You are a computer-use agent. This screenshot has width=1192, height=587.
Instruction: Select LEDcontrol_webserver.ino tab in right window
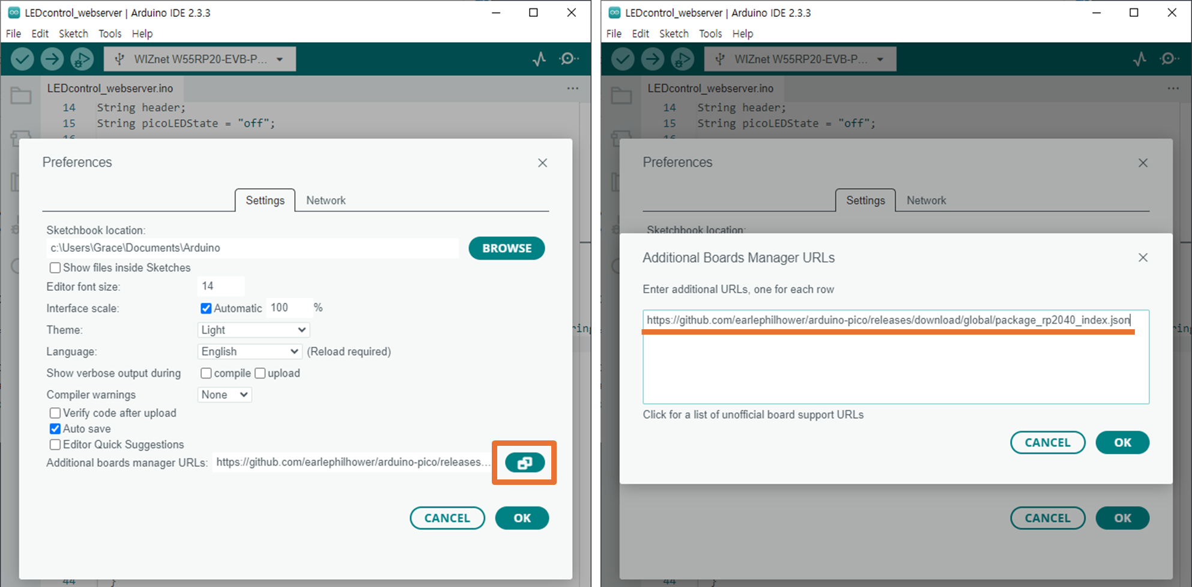tap(711, 88)
